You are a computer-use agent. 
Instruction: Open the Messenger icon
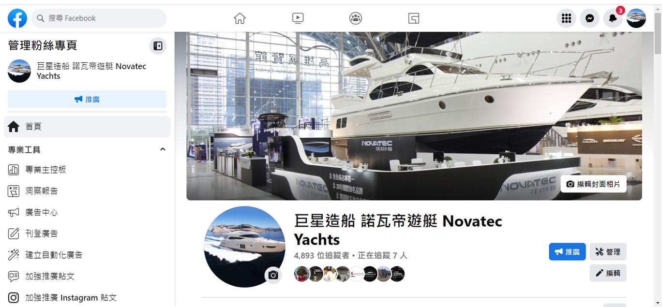pyautogui.click(x=589, y=18)
